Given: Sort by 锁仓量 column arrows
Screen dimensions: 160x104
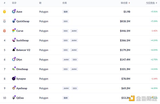Looking at the screenshot, I should coord(129,3).
